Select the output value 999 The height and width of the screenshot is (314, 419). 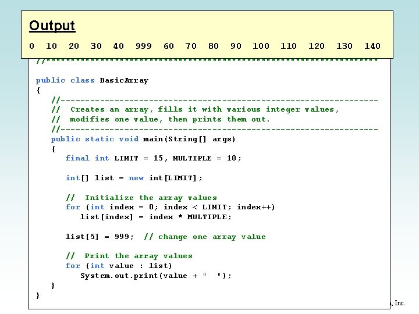(144, 46)
